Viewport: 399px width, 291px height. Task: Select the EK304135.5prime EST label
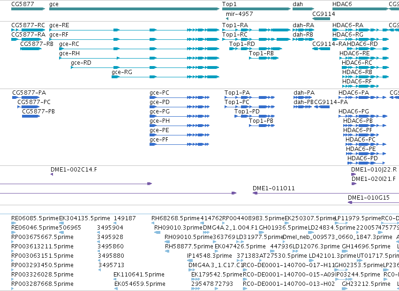click(84, 218)
